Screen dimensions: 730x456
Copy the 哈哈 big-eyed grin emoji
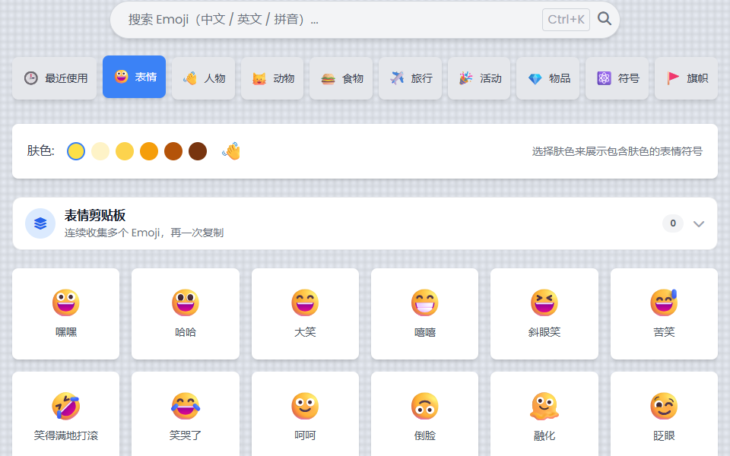click(x=186, y=314)
